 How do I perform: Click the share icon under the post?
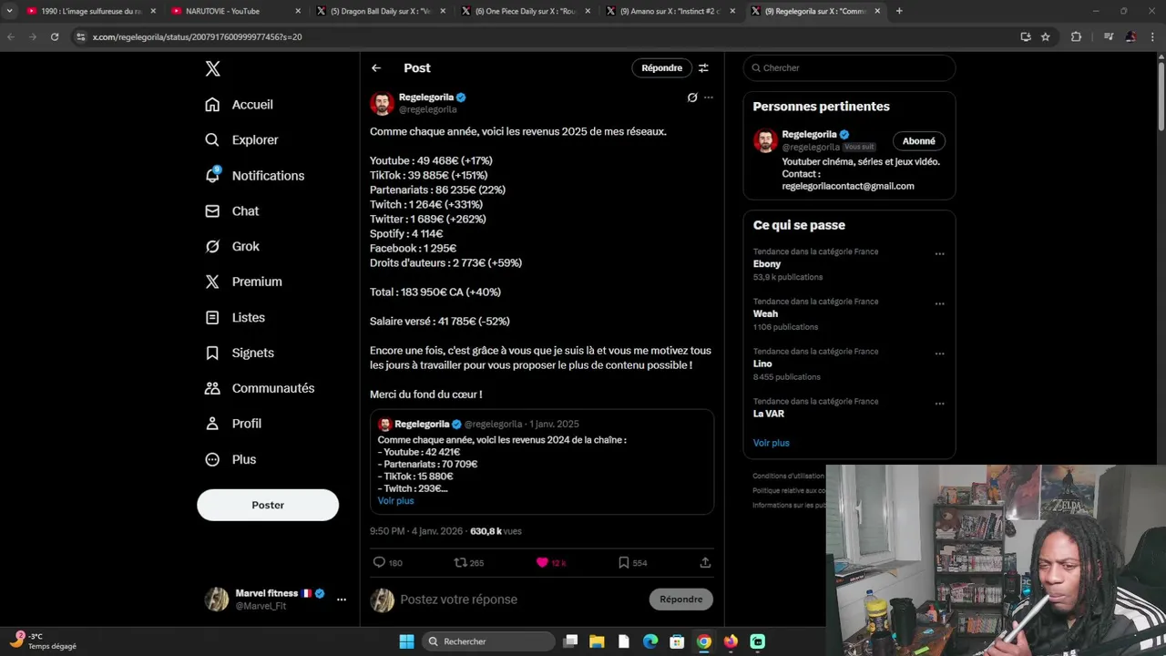pos(705,562)
